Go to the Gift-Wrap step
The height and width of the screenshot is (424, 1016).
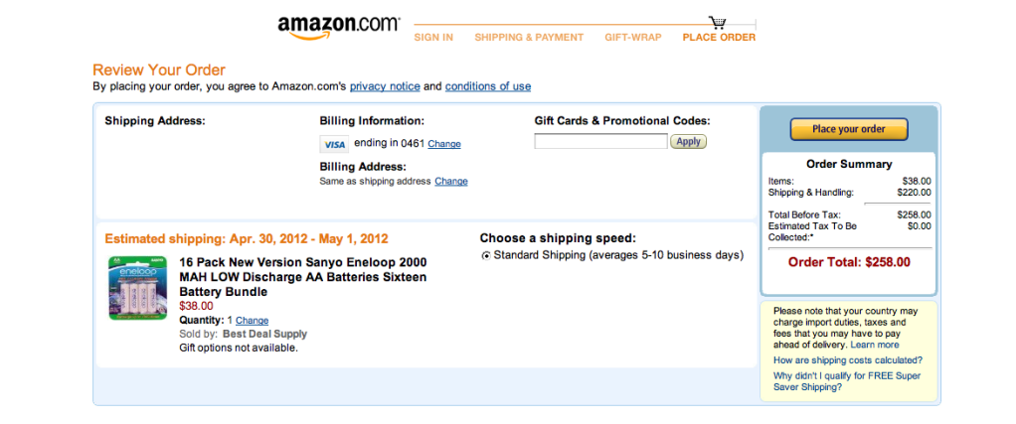click(633, 38)
